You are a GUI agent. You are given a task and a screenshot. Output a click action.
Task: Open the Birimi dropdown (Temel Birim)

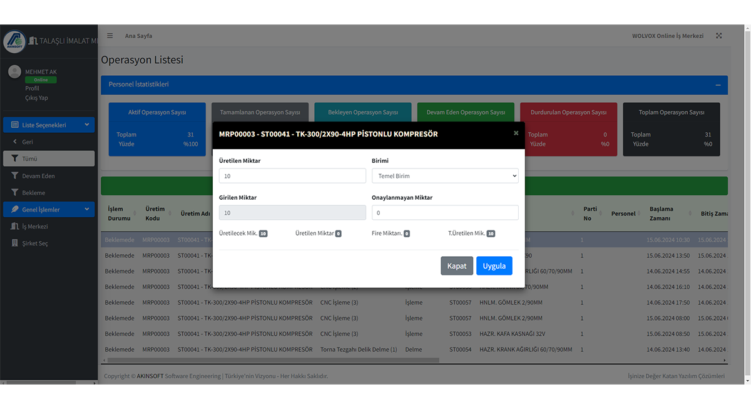click(x=445, y=176)
